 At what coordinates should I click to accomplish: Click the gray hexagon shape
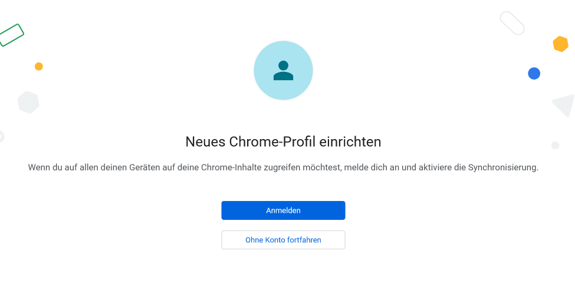28,102
